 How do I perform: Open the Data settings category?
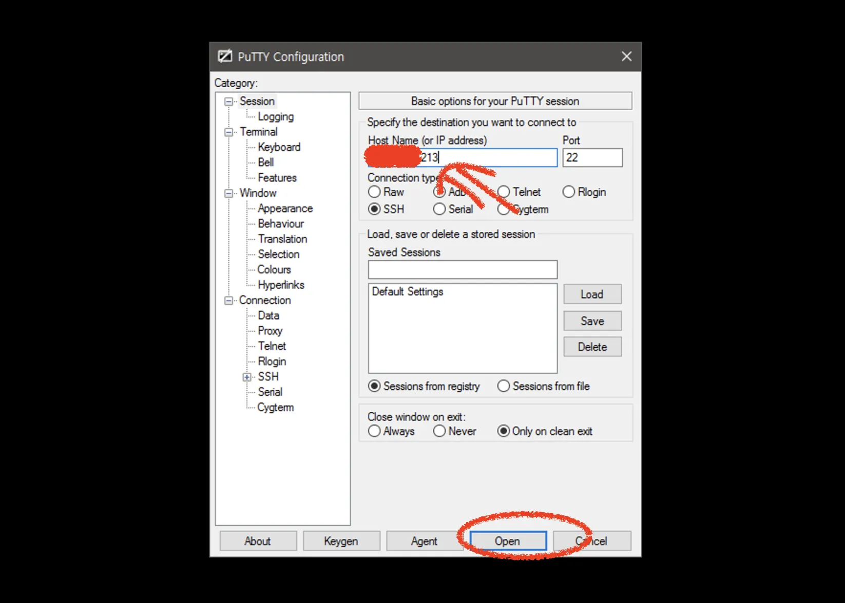point(268,315)
